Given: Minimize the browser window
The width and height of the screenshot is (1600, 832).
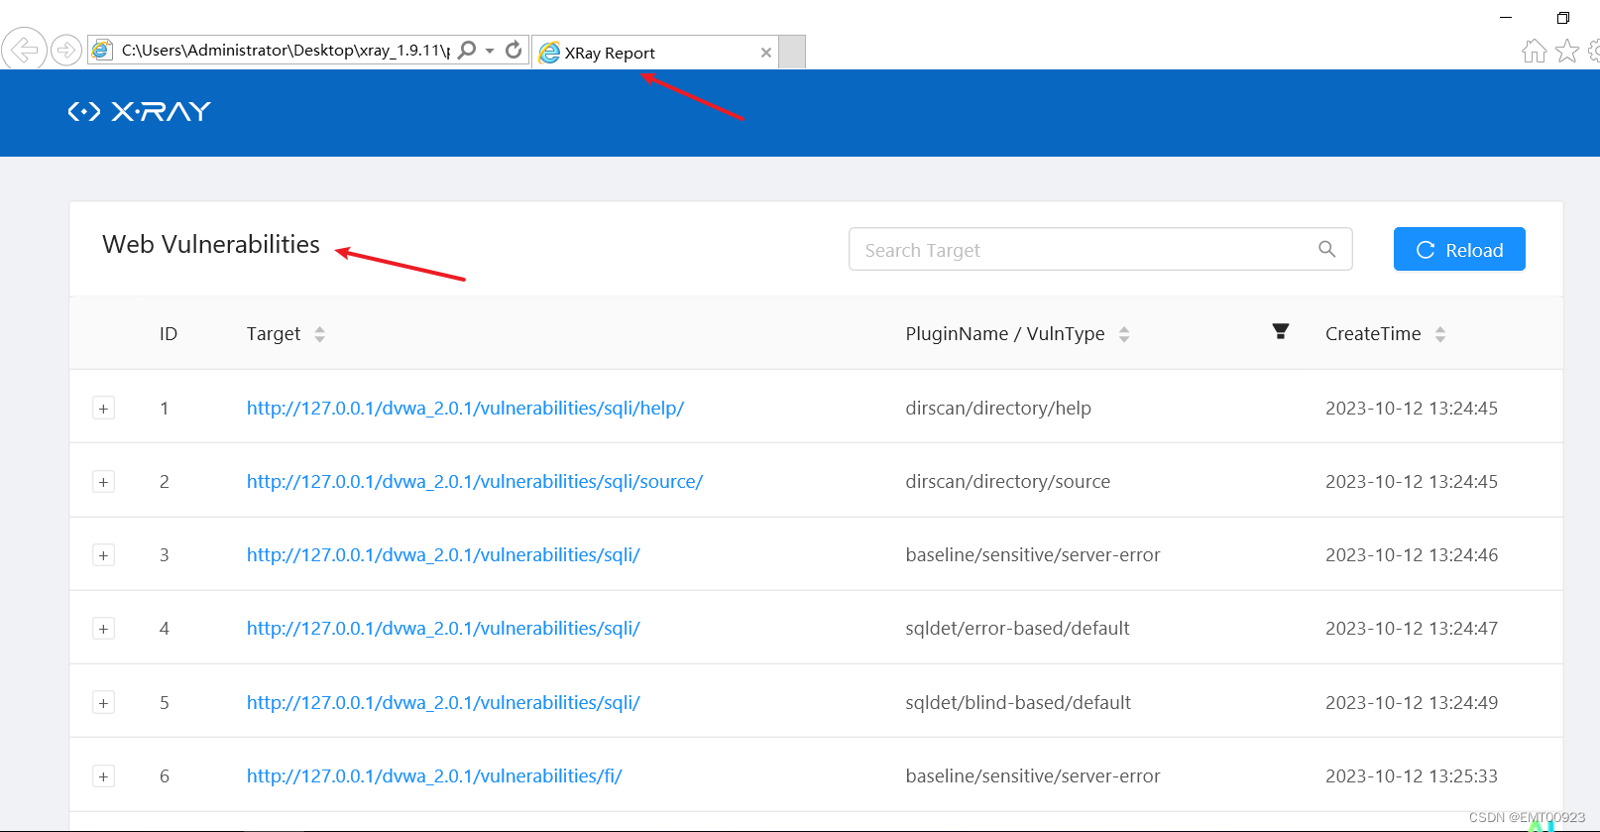Looking at the screenshot, I should [1506, 17].
